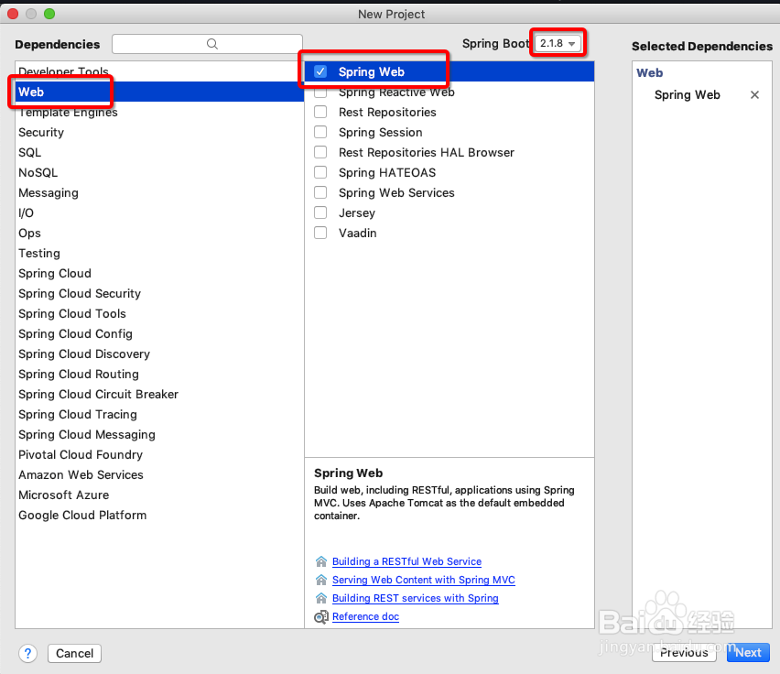
Task: Open Building a RESTful Web Service link
Action: [406, 561]
